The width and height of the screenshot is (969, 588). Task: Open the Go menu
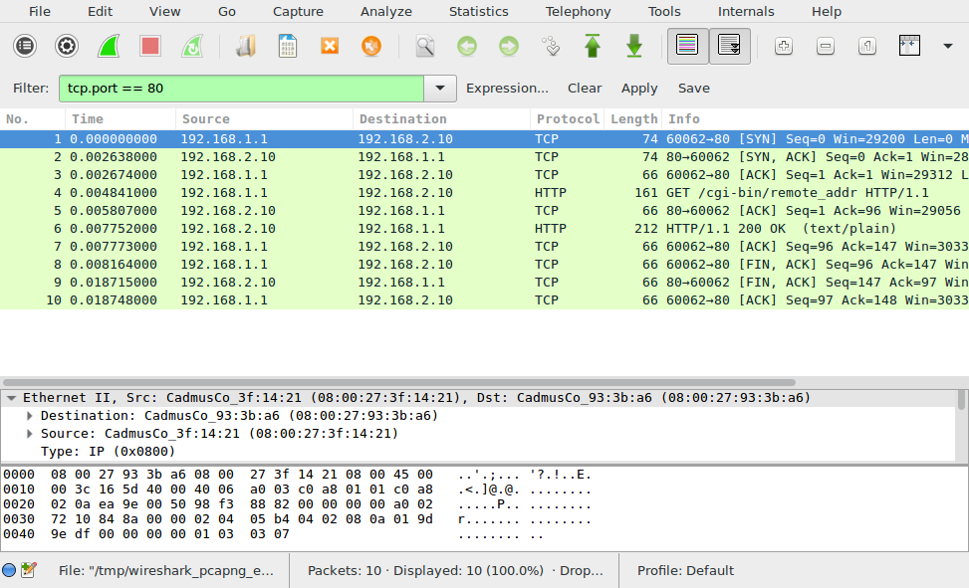pyautogui.click(x=227, y=11)
